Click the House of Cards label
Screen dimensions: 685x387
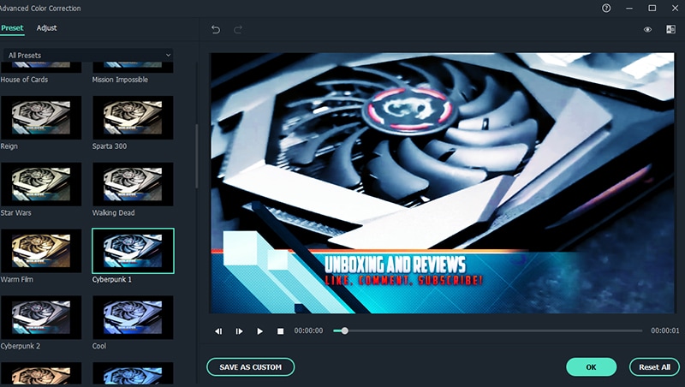click(24, 80)
